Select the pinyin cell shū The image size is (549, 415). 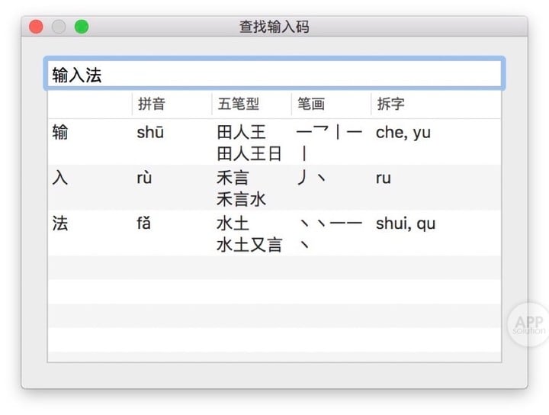click(150, 133)
